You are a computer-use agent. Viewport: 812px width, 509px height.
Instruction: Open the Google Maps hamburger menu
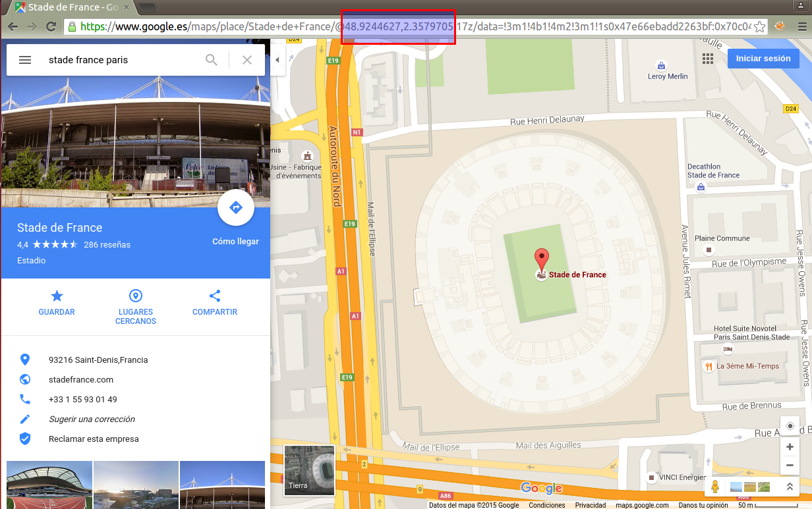25,60
